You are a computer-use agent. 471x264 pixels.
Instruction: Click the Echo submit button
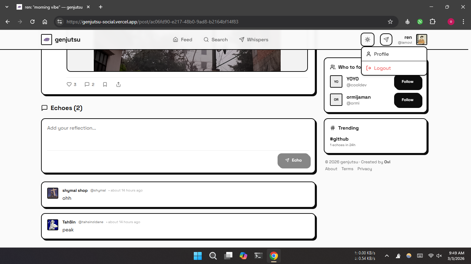(294, 160)
